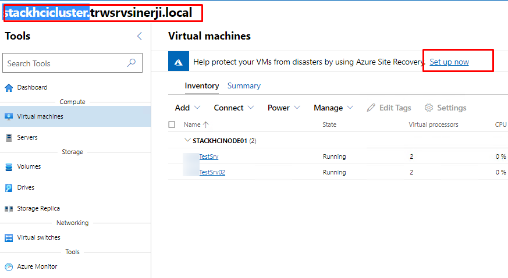Image resolution: width=508 pixels, height=278 pixels.
Task: Click the Volumes database icon
Action: click(9, 167)
